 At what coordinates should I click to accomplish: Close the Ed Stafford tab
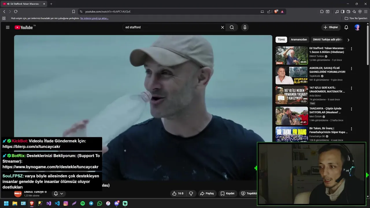coord(44,4)
